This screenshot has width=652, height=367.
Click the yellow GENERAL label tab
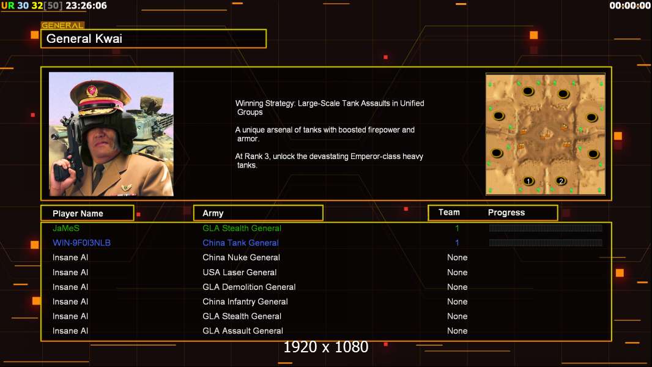coord(62,25)
